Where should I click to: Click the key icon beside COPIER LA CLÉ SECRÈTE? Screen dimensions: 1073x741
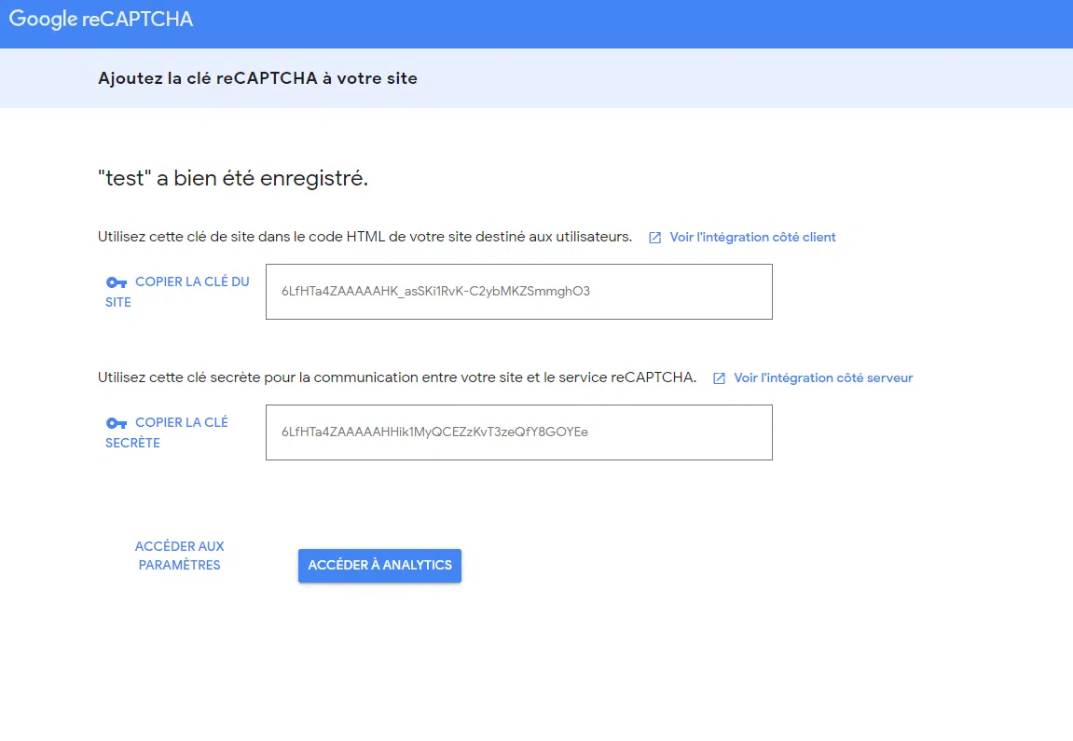[x=117, y=423]
